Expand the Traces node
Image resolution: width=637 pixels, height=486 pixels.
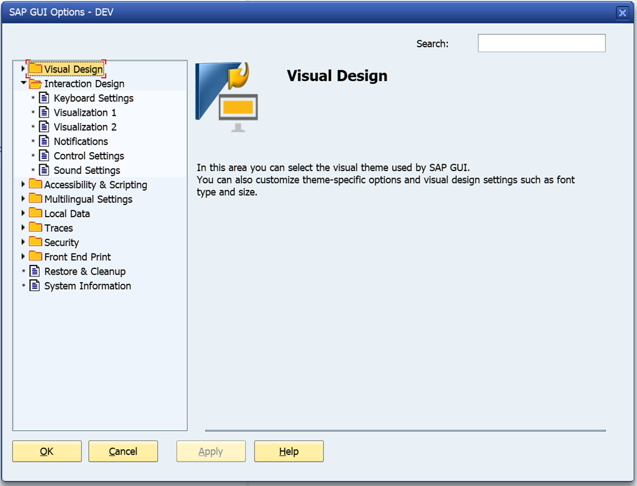point(22,227)
